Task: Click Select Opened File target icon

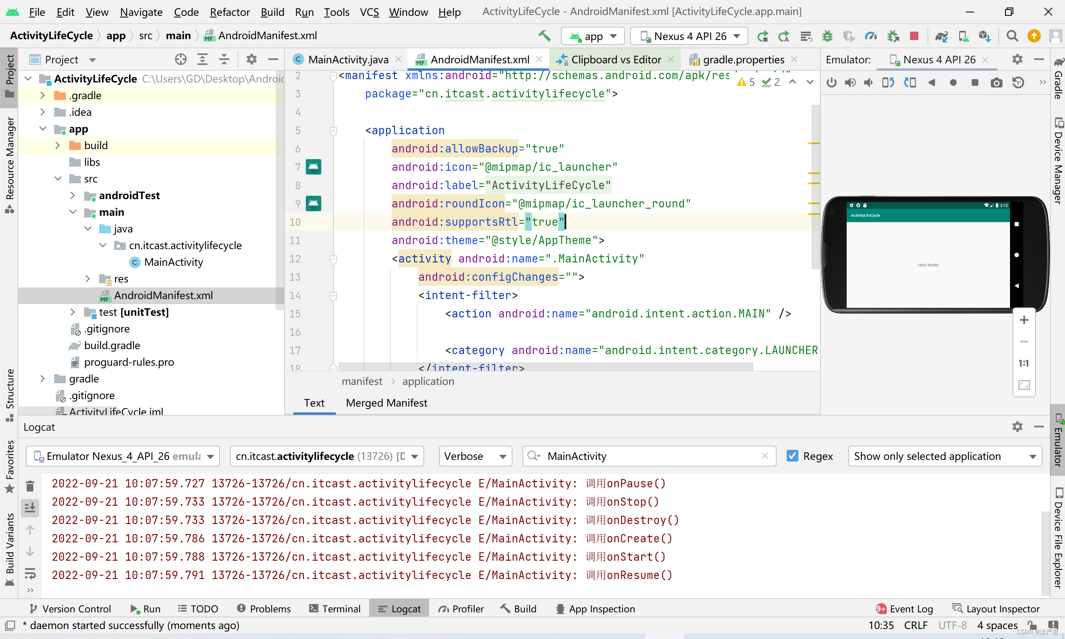Action: point(181,60)
